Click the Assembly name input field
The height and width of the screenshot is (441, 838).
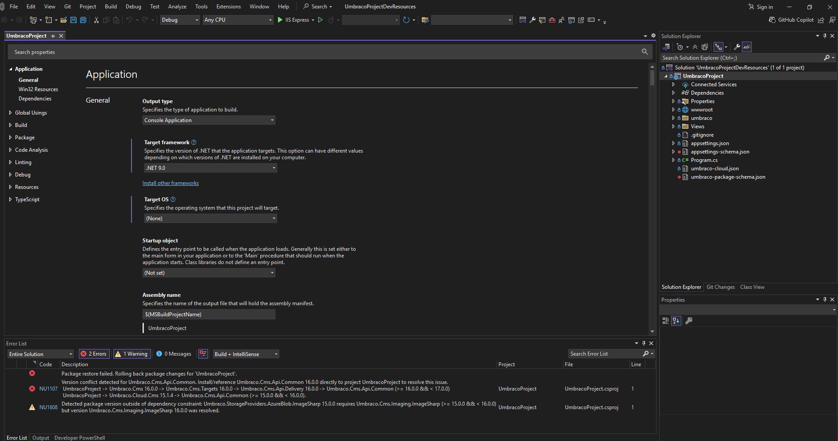point(209,314)
